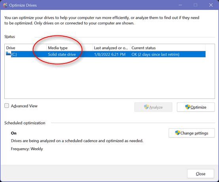The image size is (219, 182).
Task: Click the Optimize Drives app icon in title bar
Action: [5, 5]
